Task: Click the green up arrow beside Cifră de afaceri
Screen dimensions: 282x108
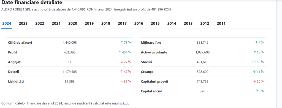Action: 122,43
